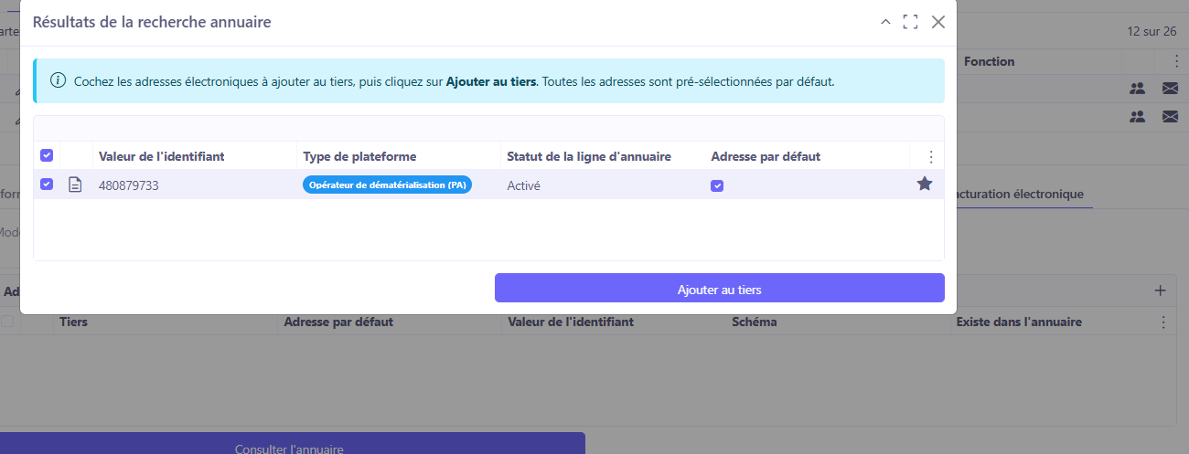Click the Tiers column header in background grid
This screenshot has width=1189, height=454.
pyautogui.click(x=73, y=322)
